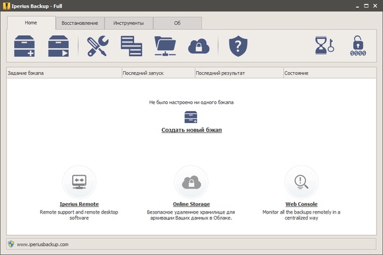
Task: Select the Об tab
Action: click(177, 23)
